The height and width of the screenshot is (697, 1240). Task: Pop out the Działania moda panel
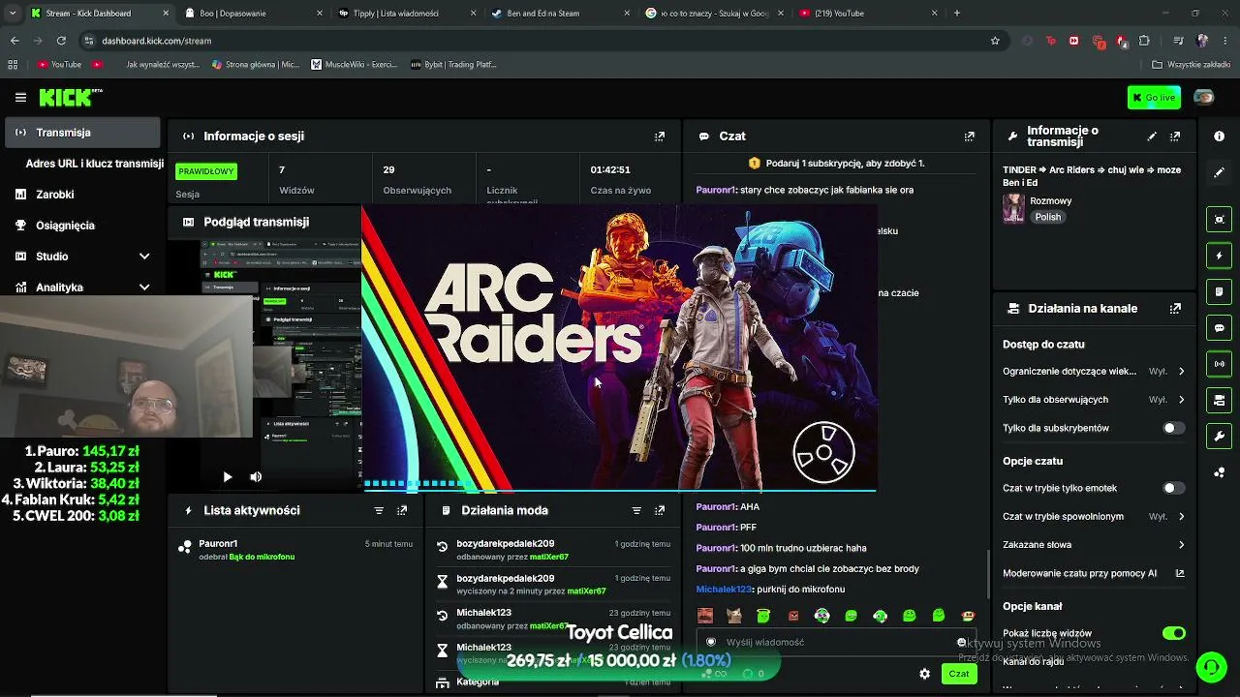point(660,510)
